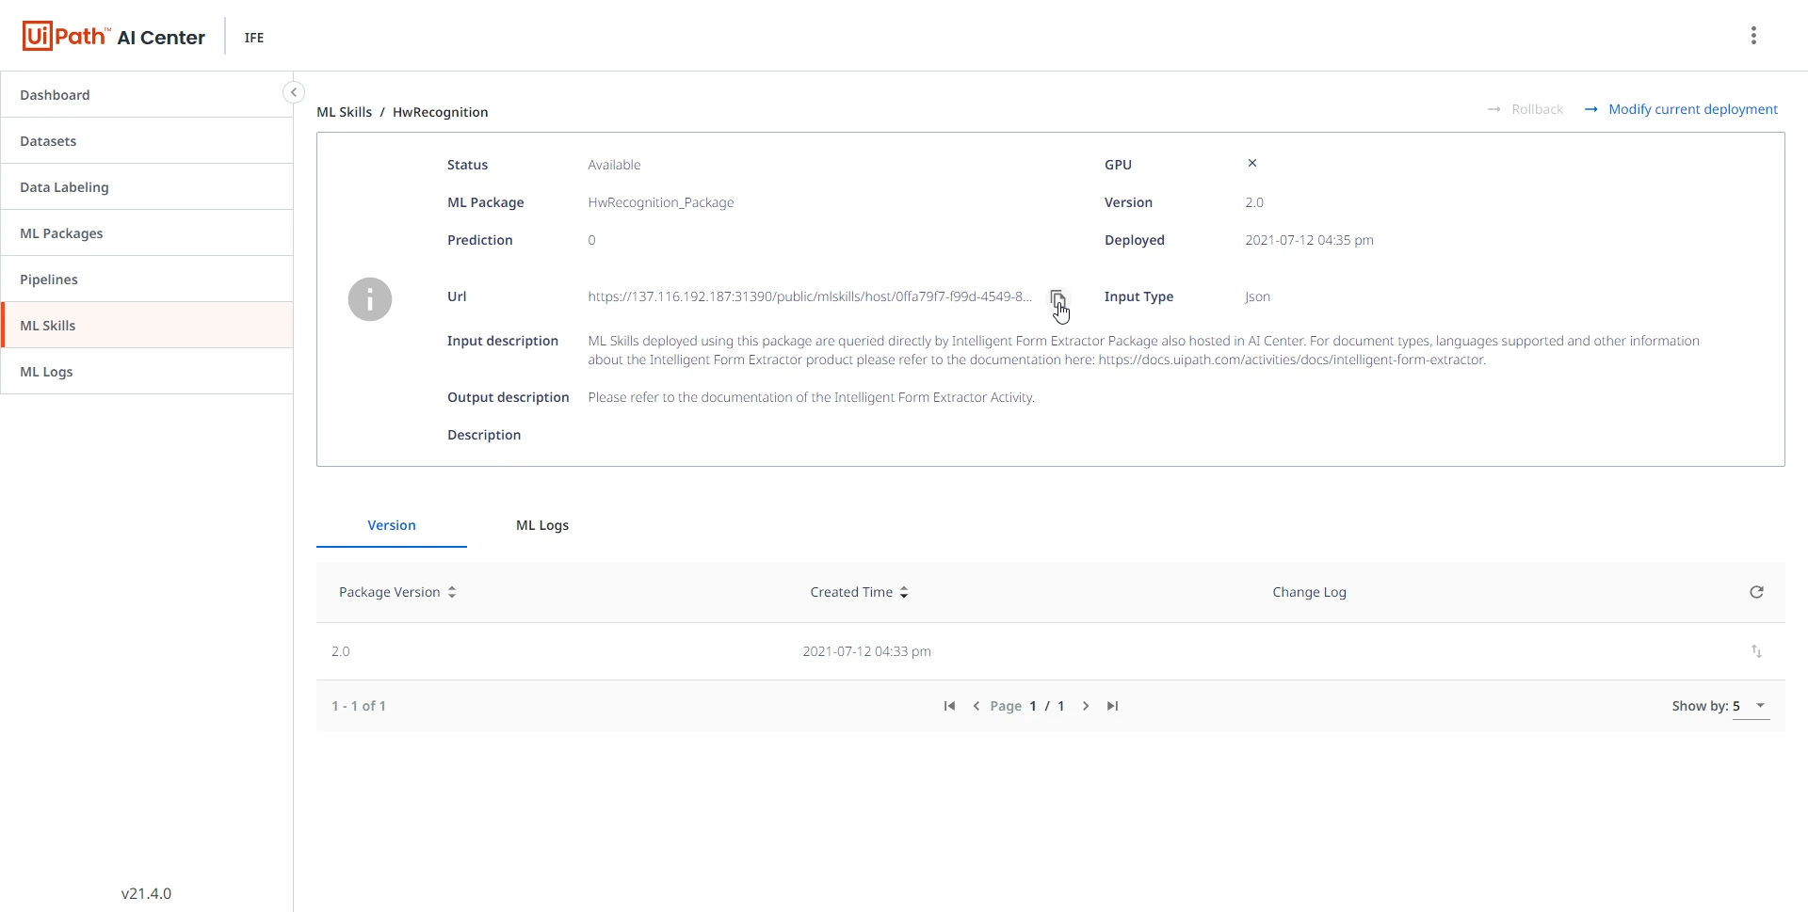Refresh the version table
This screenshot has width=1808, height=912.
1756,592
